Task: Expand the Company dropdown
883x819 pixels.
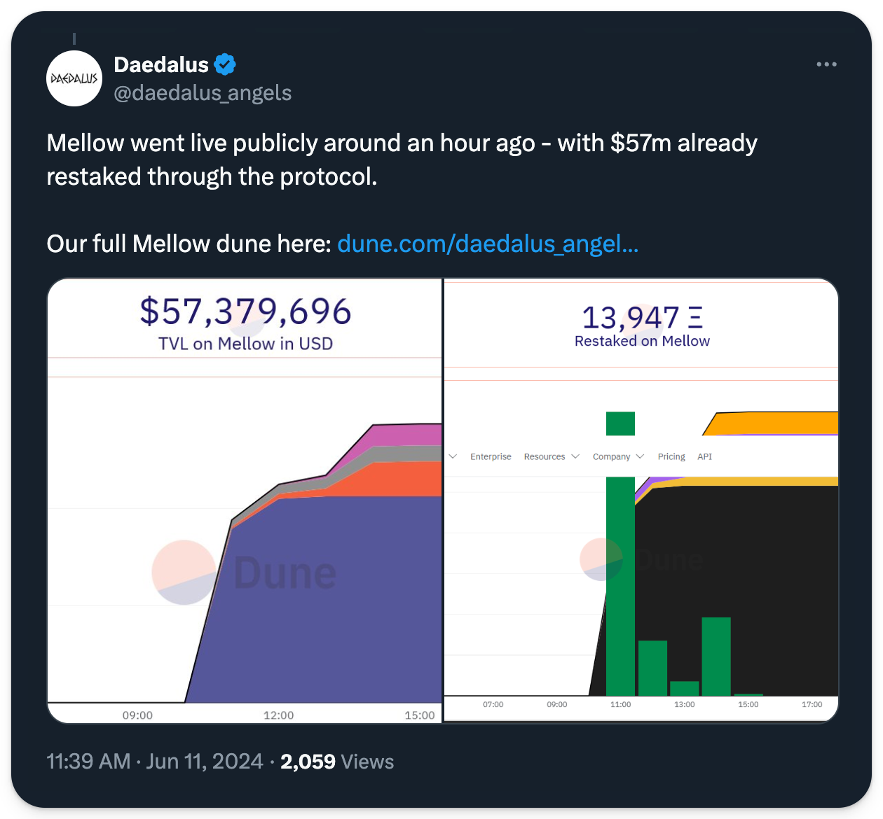Action: pos(618,456)
